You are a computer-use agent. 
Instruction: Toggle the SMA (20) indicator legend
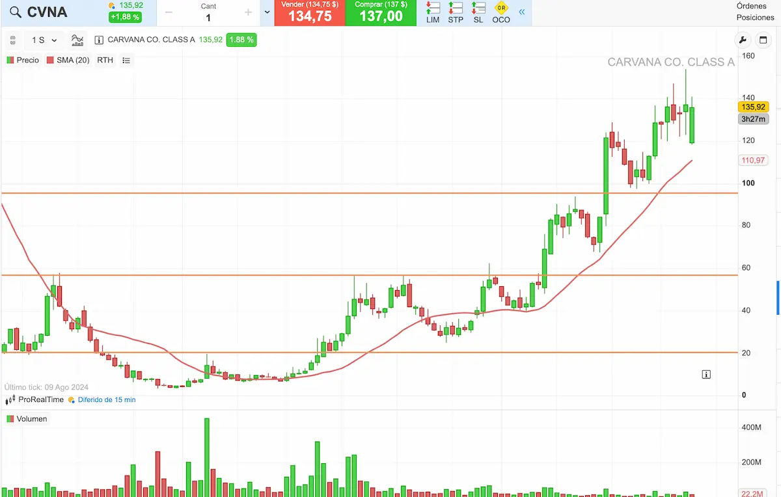(x=68, y=60)
